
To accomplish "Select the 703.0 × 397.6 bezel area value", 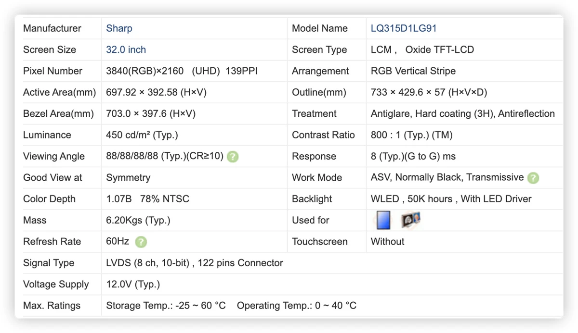I will tap(151, 113).
